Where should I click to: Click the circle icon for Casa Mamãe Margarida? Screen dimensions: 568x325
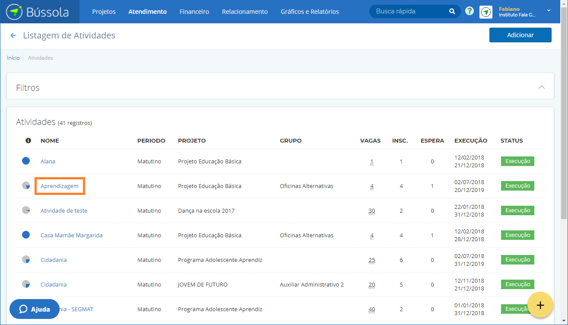26,235
